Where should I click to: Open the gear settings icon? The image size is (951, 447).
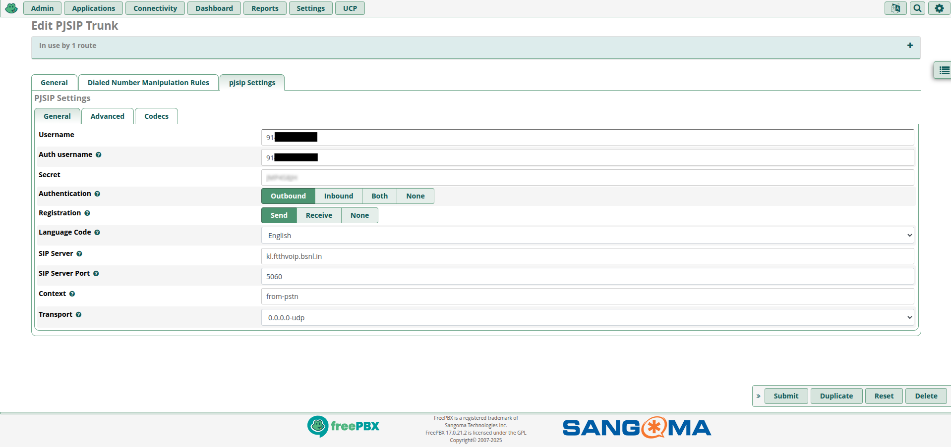pos(939,8)
